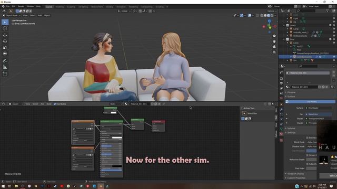Hide the Lamp object in outliner
Image resolution: width=337 pixels, height=189 pixels.
[334, 29]
